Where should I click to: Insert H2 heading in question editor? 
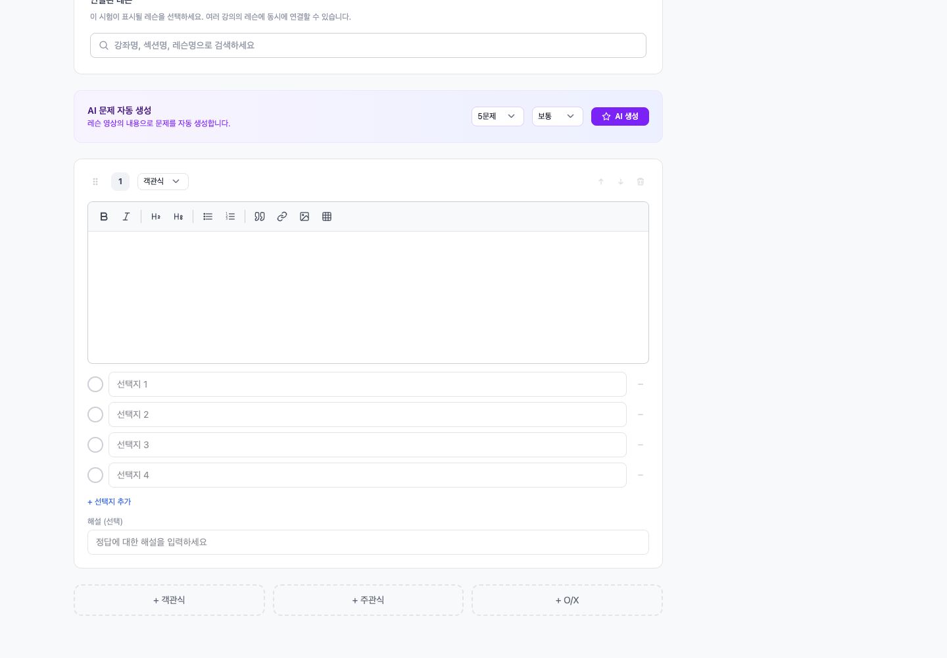tap(156, 216)
